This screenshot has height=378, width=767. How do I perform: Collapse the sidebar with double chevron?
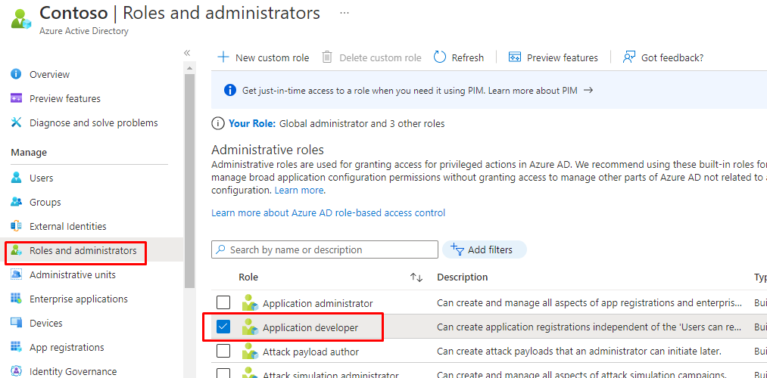click(187, 53)
